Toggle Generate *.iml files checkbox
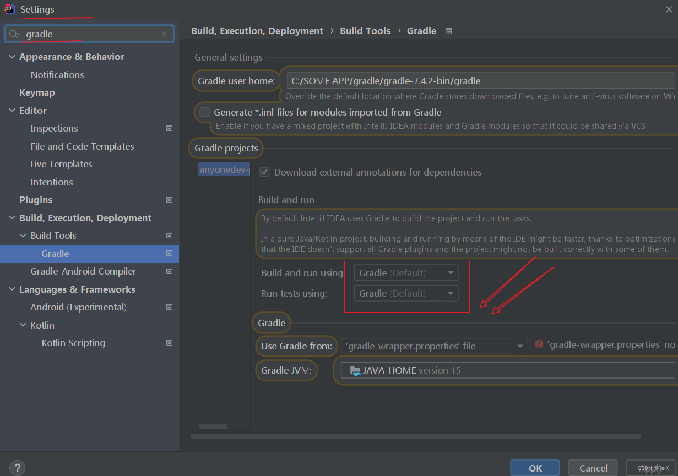 point(205,112)
